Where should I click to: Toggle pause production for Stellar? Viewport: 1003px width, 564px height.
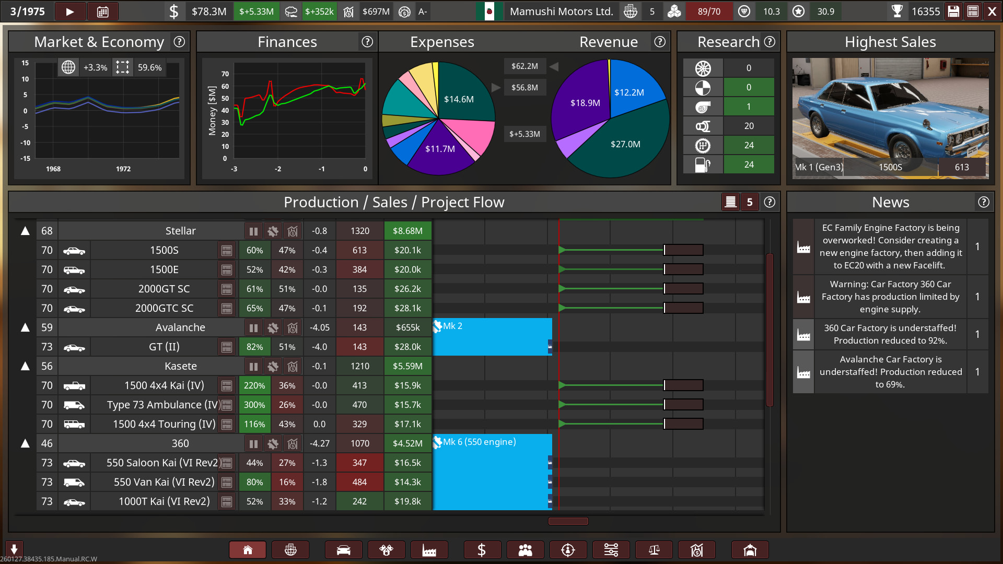253,231
